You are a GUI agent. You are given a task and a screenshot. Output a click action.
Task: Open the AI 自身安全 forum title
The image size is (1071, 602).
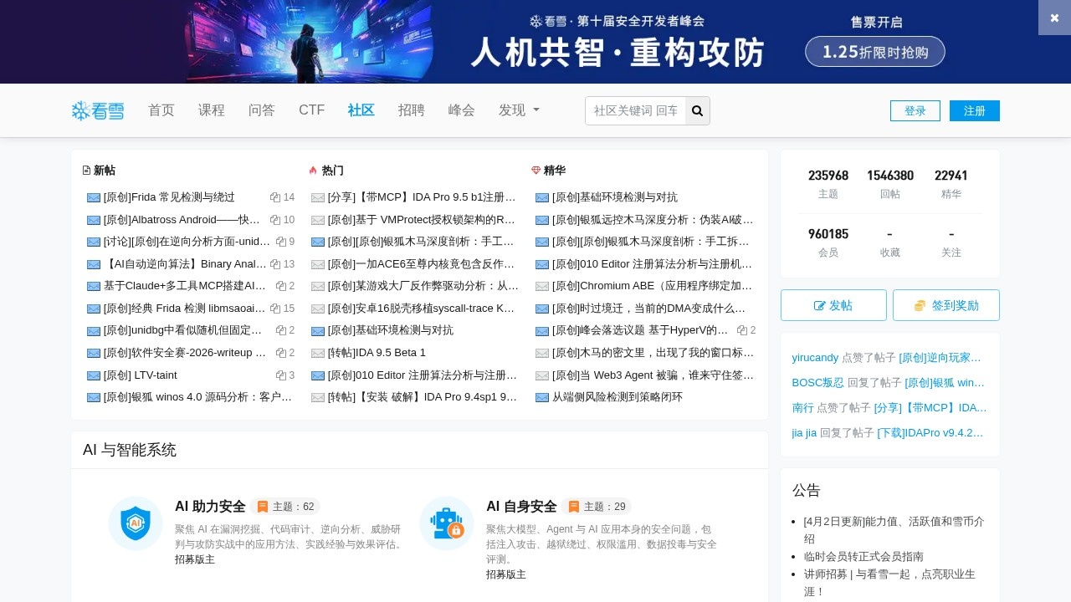coord(521,507)
